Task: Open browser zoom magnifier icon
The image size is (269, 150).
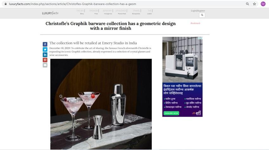Action: pos(247,4)
